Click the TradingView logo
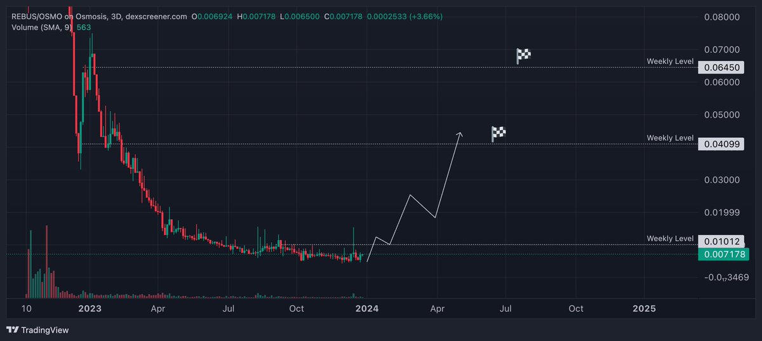 tap(37, 330)
